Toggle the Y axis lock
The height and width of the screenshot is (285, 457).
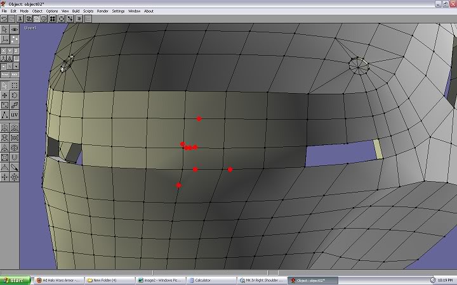click(10, 51)
